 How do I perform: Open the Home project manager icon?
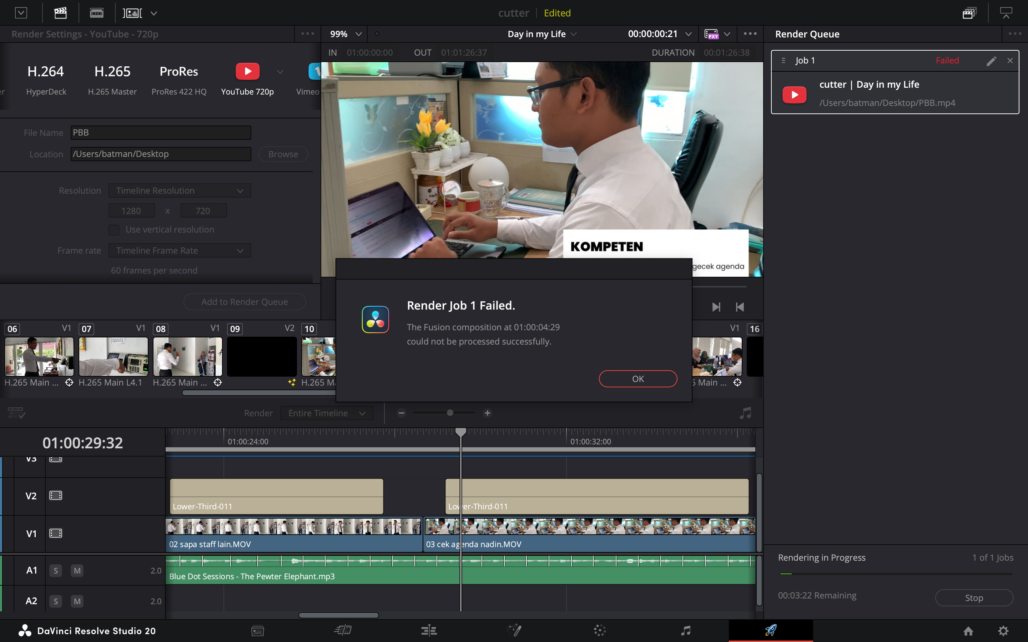968,631
